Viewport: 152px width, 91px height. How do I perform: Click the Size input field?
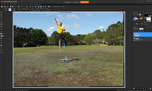point(19,10)
